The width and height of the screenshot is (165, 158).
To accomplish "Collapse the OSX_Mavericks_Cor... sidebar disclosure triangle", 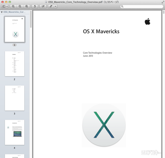I will [x=2, y=12].
